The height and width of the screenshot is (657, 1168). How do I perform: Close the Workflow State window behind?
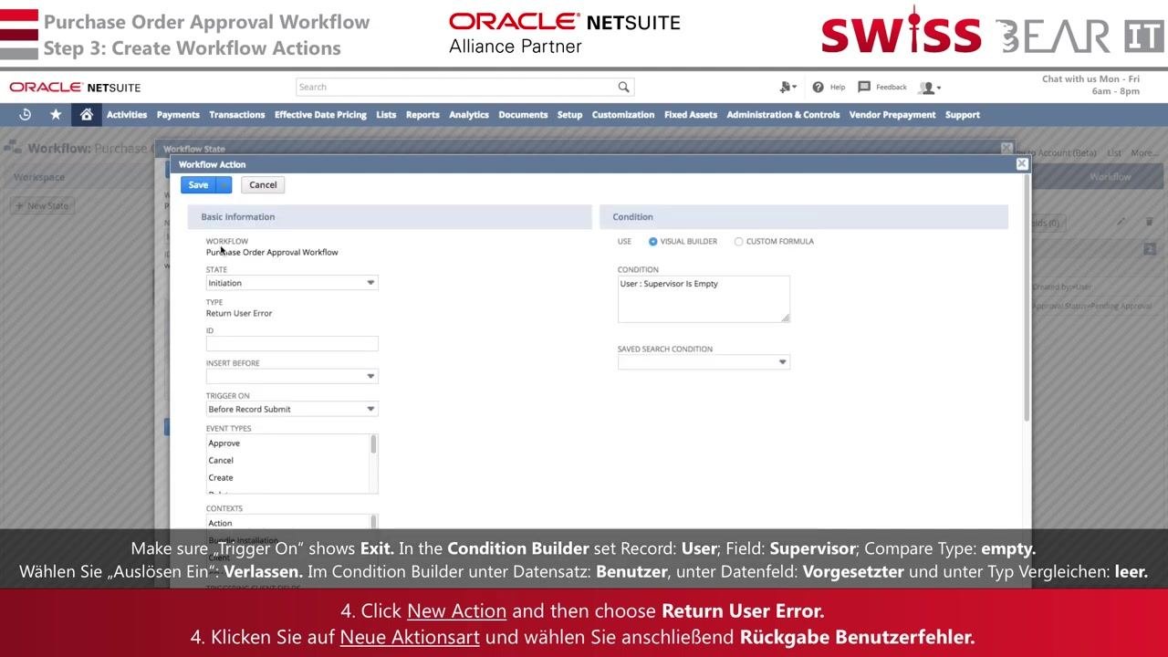click(x=1006, y=148)
